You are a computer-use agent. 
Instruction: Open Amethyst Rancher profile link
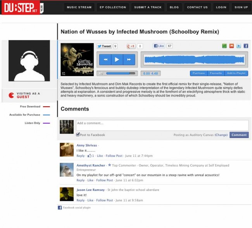(x=91, y=165)
